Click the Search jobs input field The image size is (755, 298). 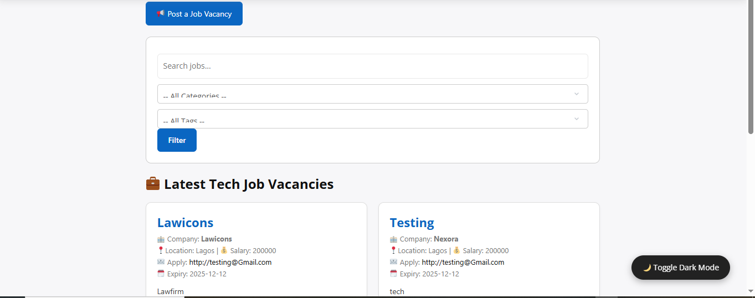372,66
